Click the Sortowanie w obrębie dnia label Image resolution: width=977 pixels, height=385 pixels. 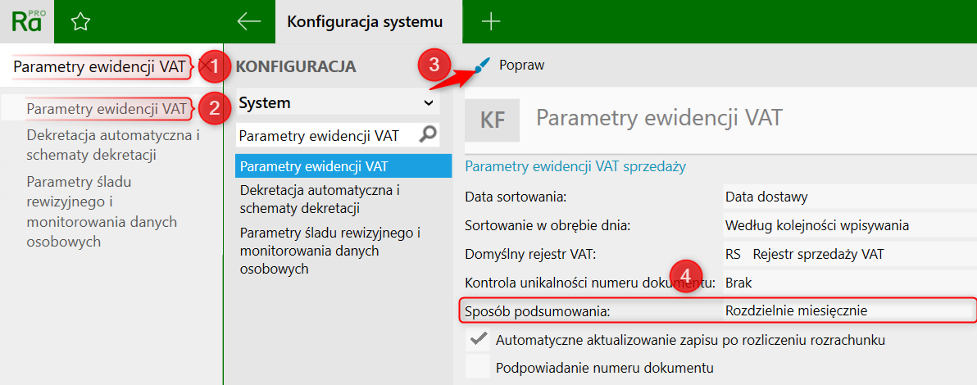click(548, 225)
